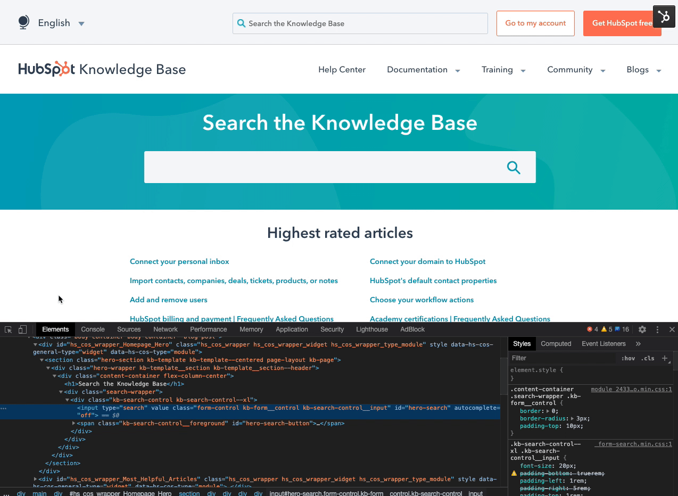Open the English language selector
Image resolution: width=678 pixels, height=496 pixels.
tap(61, 23)
